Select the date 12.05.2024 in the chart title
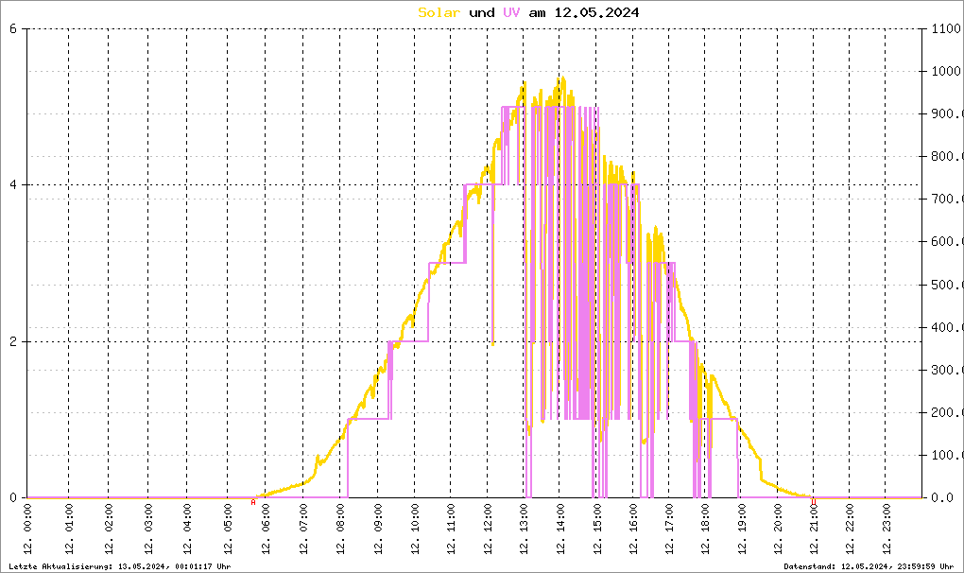The height and width of the screenshot is (573, 964). 596,12
